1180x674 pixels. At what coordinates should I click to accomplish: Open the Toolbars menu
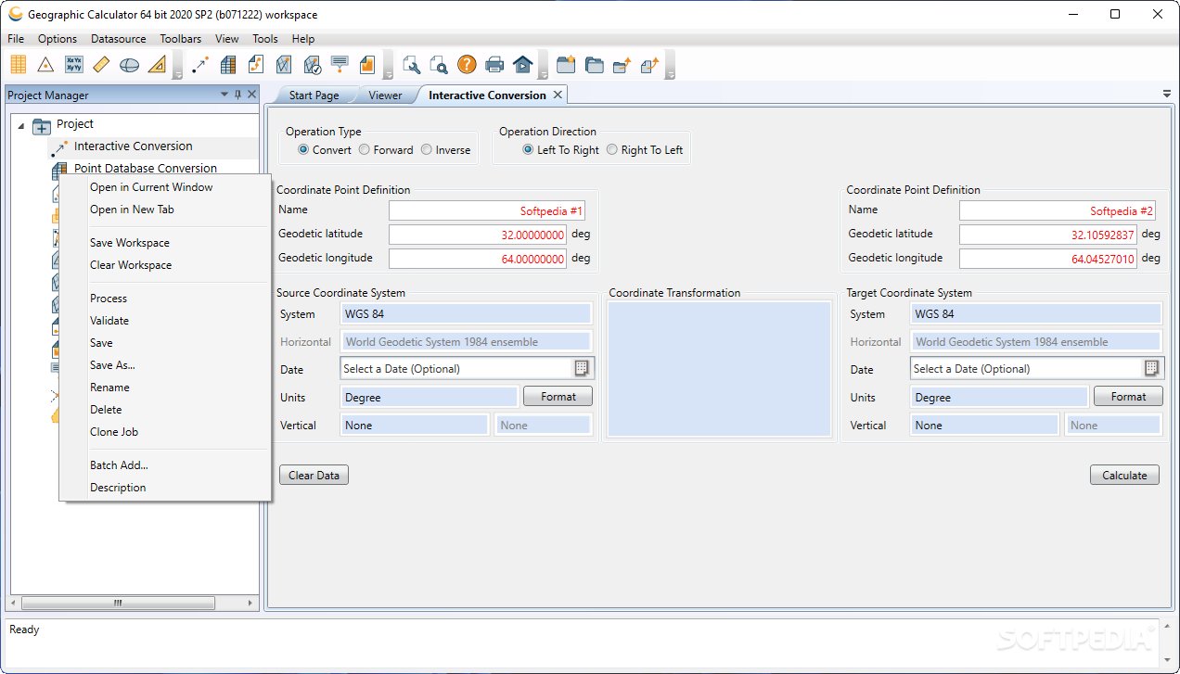[181, 39]
